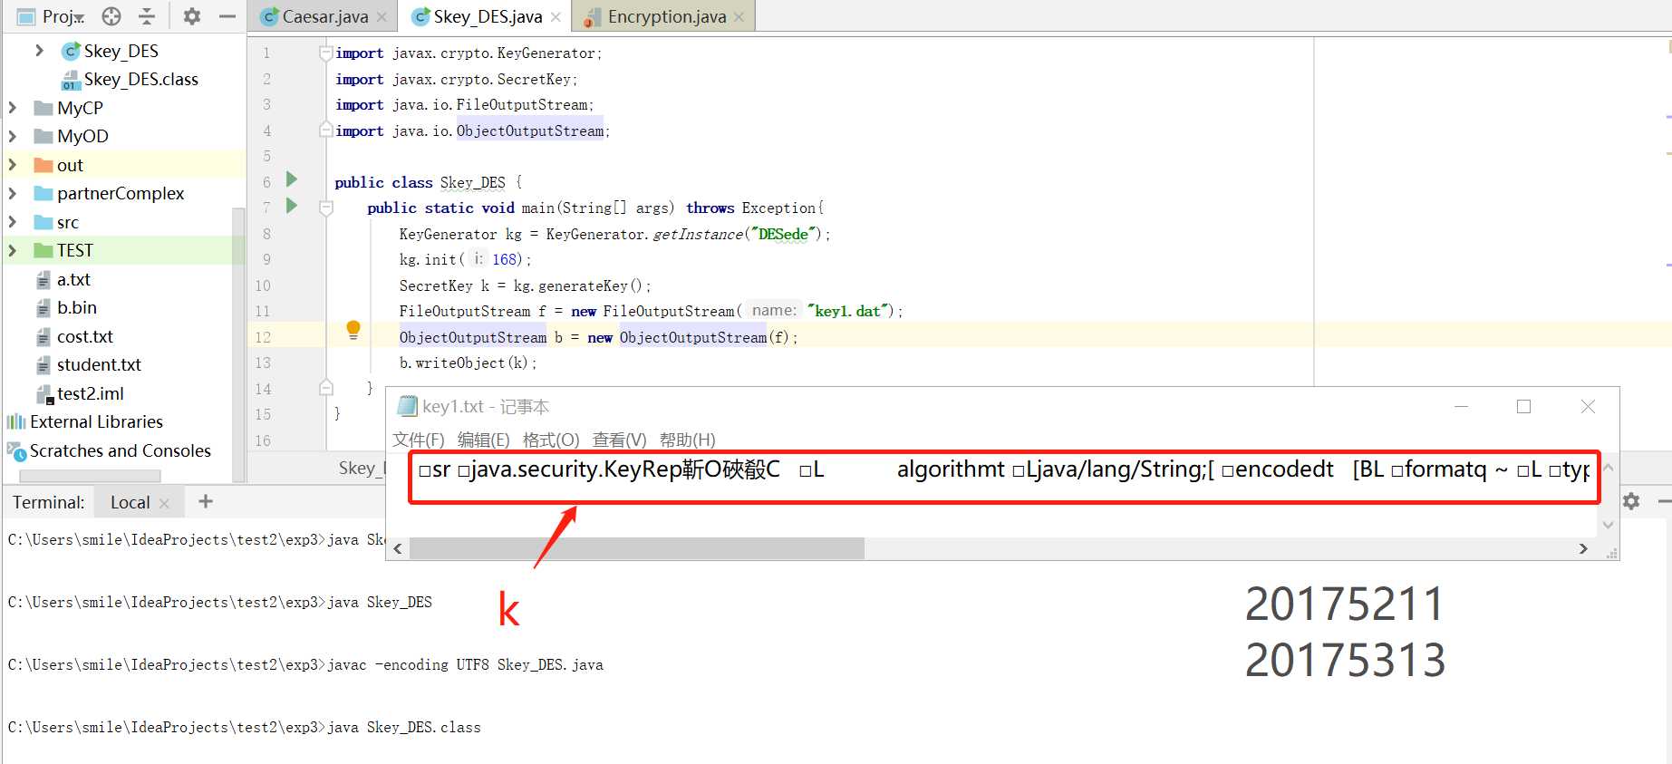Expand the MyCP folder

12,108
